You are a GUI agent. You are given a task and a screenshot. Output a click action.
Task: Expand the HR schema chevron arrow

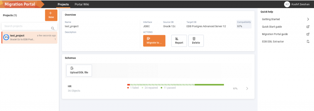coord(247,88)
